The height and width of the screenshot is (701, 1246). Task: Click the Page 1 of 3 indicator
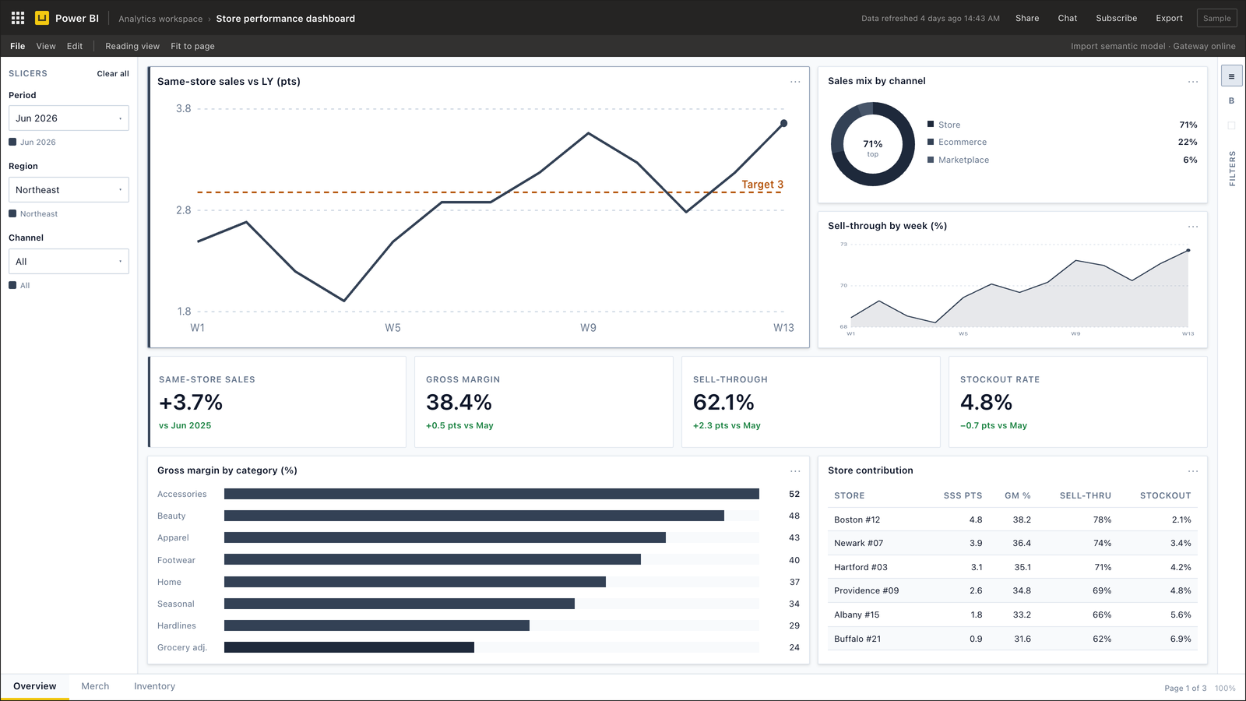click(x=1185, y=689)
